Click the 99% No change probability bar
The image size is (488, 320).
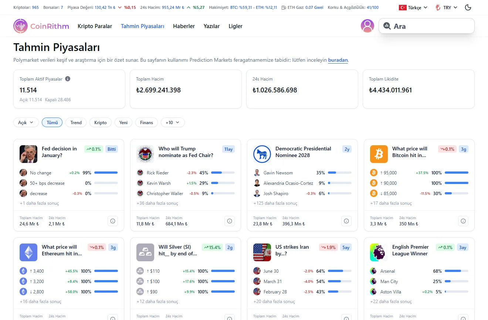click(x=106, y=173)
